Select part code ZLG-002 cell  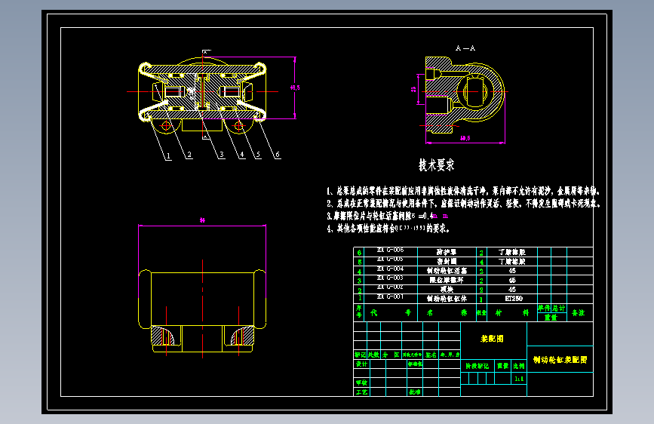(x=391, y=287)
